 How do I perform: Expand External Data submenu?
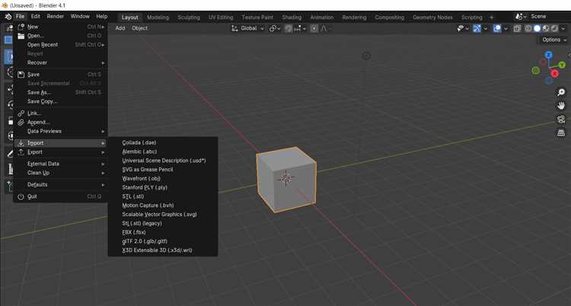(x=60, y=164)
